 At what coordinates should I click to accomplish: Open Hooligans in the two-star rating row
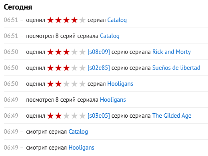pos(120,84)
